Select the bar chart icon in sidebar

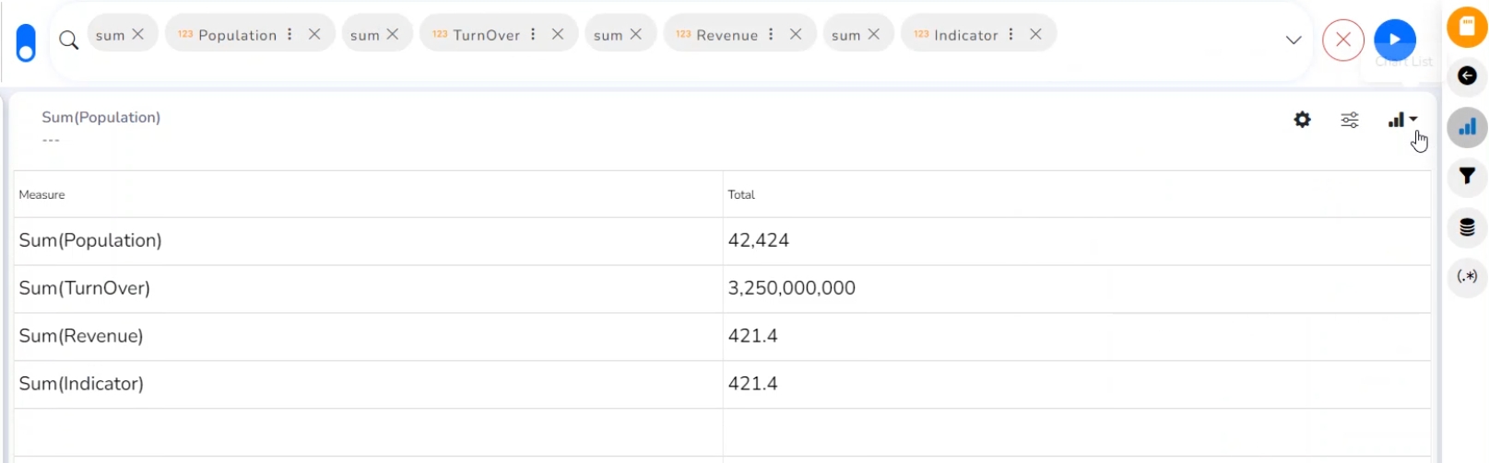coord(1467,126)
